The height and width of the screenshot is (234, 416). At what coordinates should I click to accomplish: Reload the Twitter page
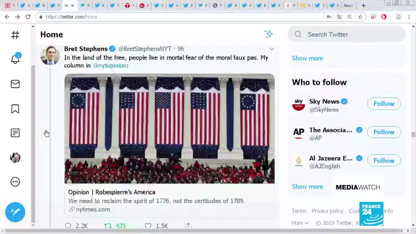(x=28, y=17)
